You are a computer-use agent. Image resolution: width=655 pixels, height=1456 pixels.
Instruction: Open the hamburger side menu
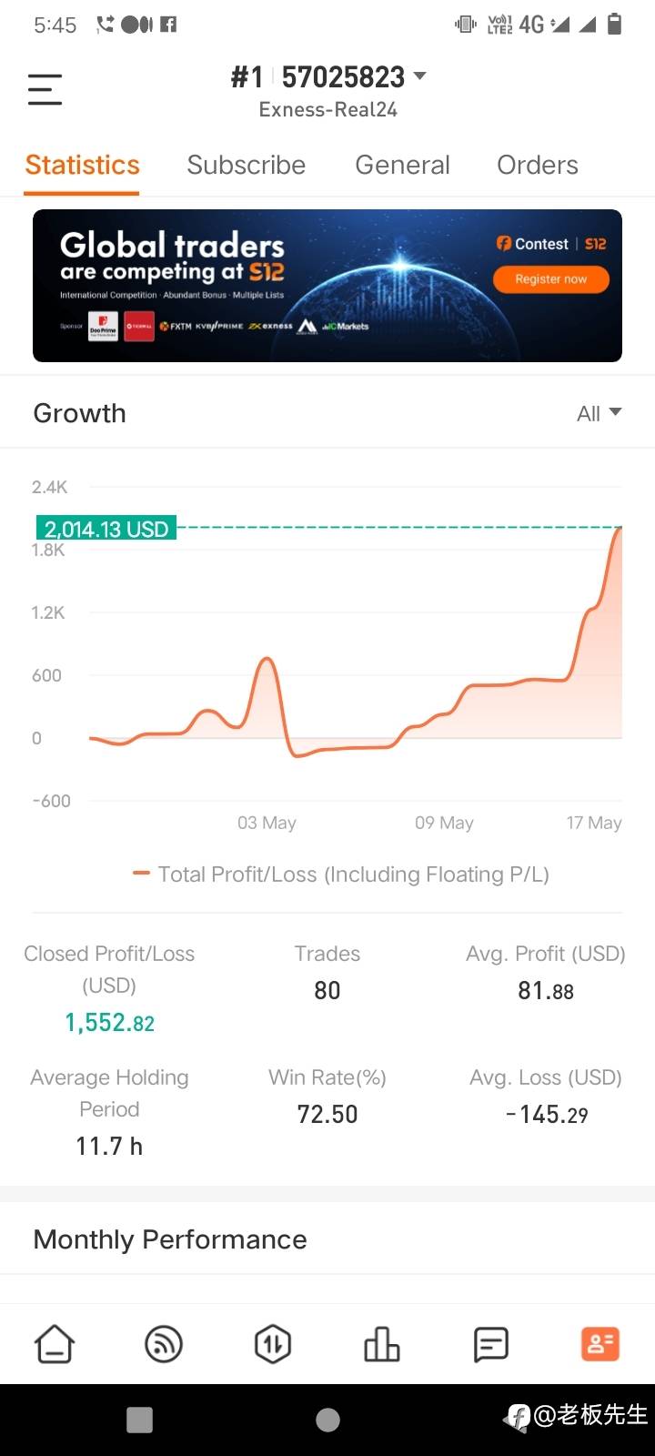pos(45,89)
